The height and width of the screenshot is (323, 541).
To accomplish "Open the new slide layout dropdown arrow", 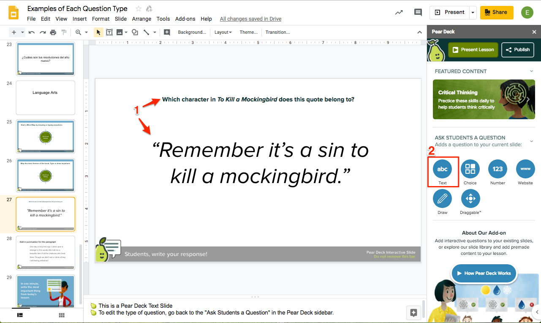I will pos(22,32).
